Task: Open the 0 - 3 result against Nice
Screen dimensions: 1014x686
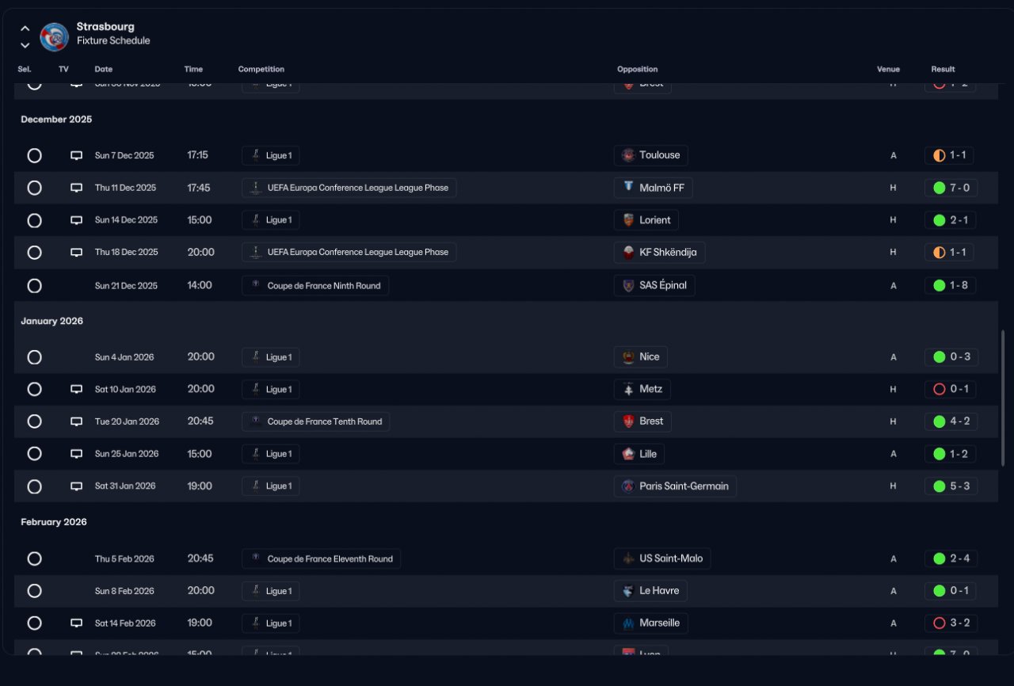Action: point(951,357)
